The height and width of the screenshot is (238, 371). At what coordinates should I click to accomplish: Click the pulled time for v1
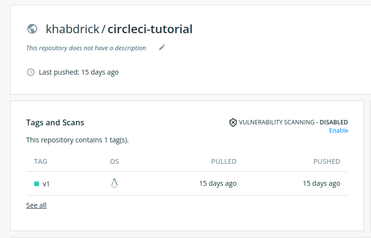(218, 183)
